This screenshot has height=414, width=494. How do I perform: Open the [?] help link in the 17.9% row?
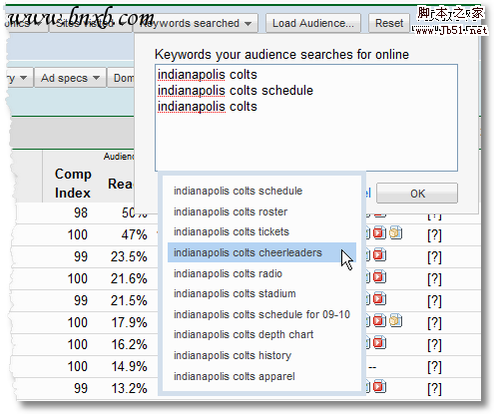[434, 323]
